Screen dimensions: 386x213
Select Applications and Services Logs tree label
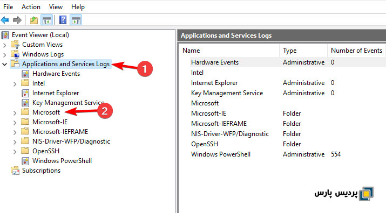point(66,64)
